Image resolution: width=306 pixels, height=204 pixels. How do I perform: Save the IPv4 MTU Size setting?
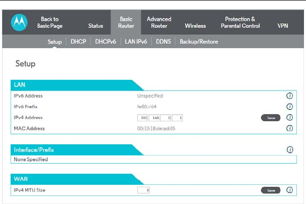[x=271, y=190]
